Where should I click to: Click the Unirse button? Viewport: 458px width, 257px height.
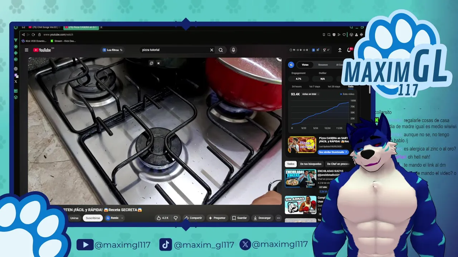coord(74,218)
